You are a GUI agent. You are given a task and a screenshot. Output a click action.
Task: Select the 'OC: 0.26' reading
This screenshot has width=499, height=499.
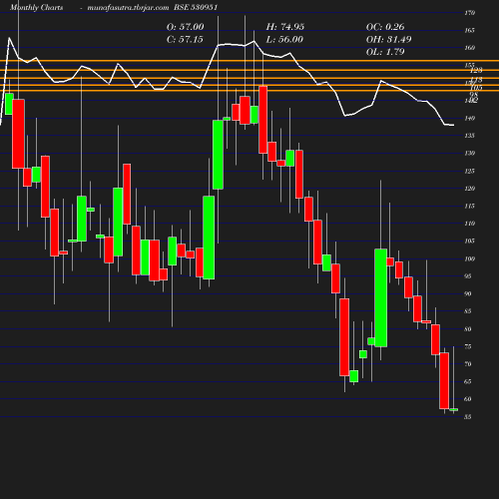[x=385, y=27]
